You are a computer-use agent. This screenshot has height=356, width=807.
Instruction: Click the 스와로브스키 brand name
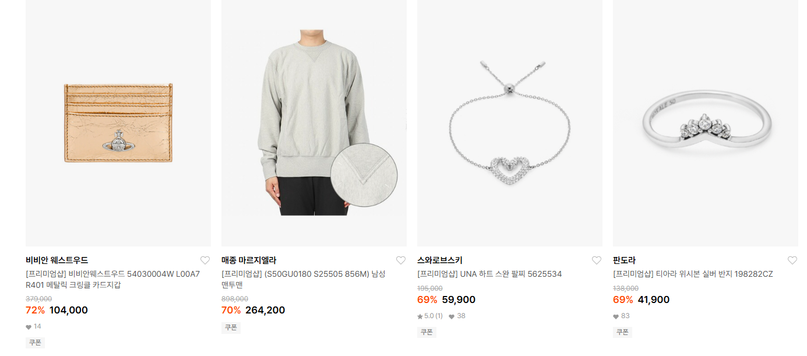[440, 260]
